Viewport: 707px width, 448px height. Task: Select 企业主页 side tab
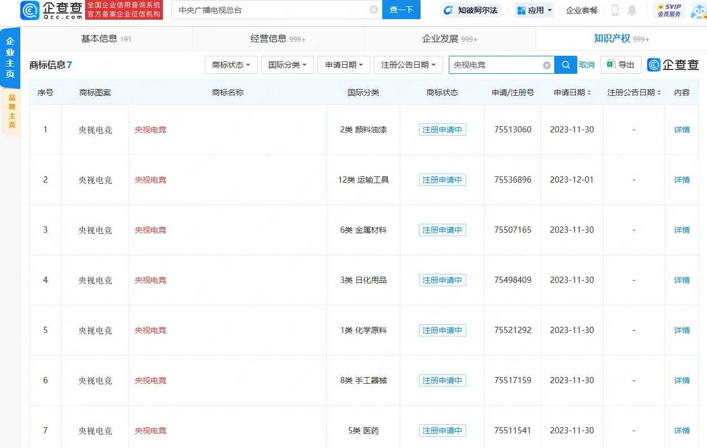click(x=10, y=57)
